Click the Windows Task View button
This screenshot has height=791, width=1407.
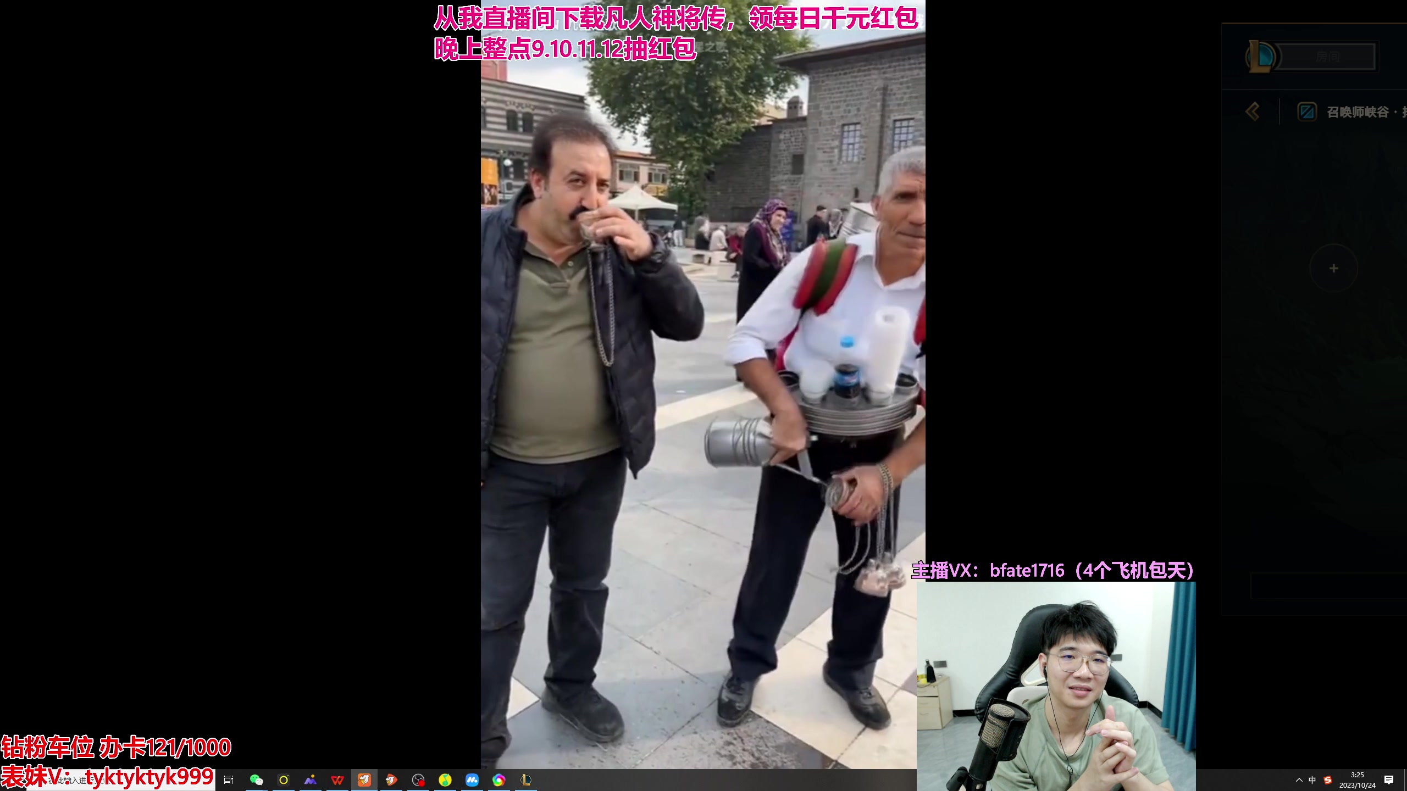pos(229,779)
